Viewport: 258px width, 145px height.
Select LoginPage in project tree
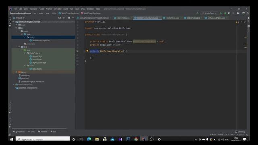pos(35,60)
